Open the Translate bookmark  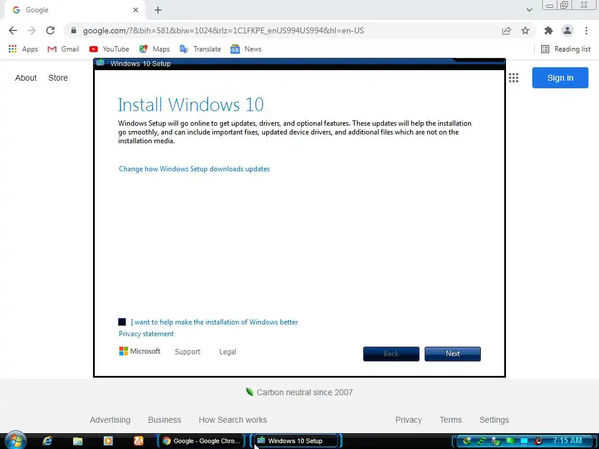[201, 49]
